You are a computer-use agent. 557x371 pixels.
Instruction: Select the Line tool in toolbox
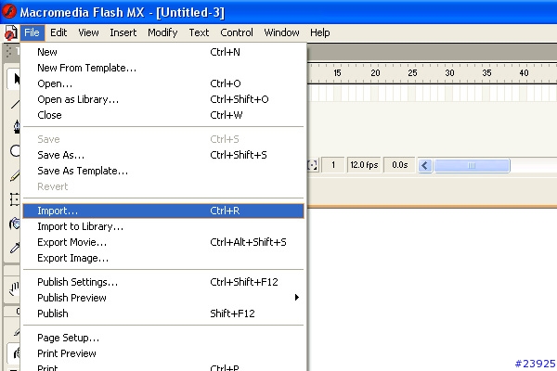(15, 104)
